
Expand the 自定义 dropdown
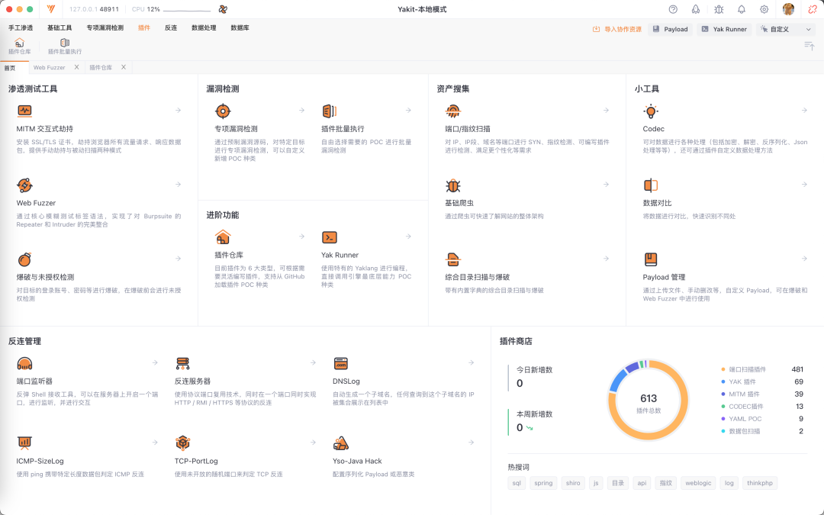(x=786, y=30)
